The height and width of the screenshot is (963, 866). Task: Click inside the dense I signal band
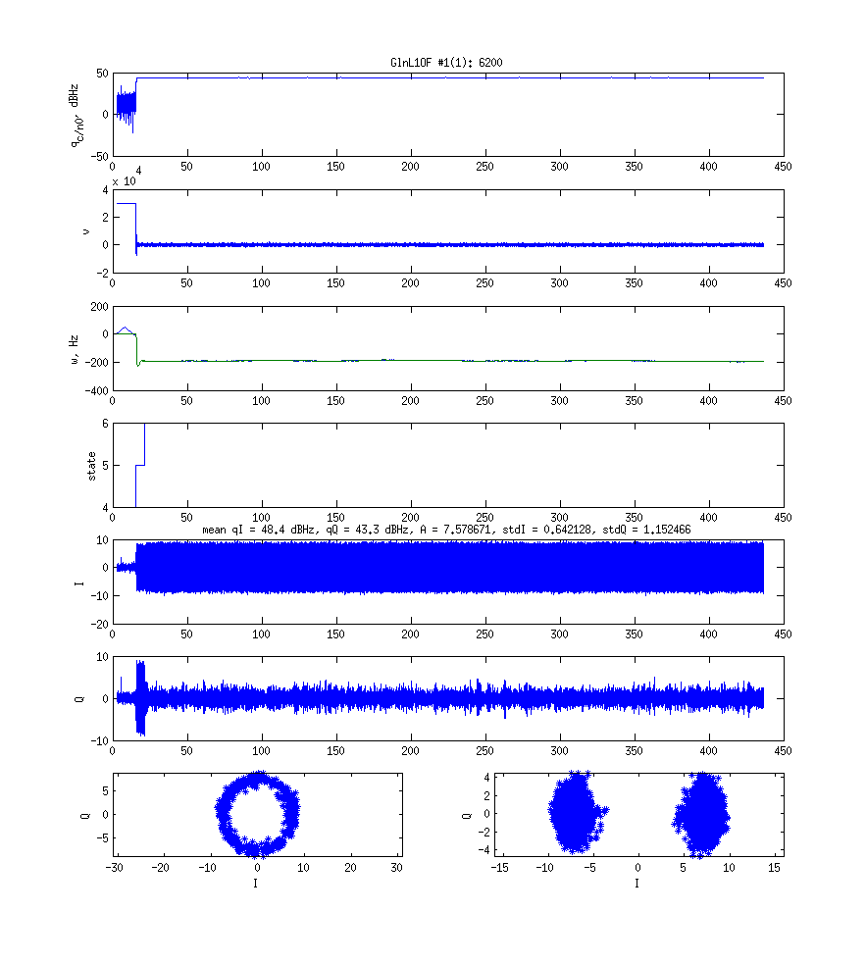click(x=441, y=567)
